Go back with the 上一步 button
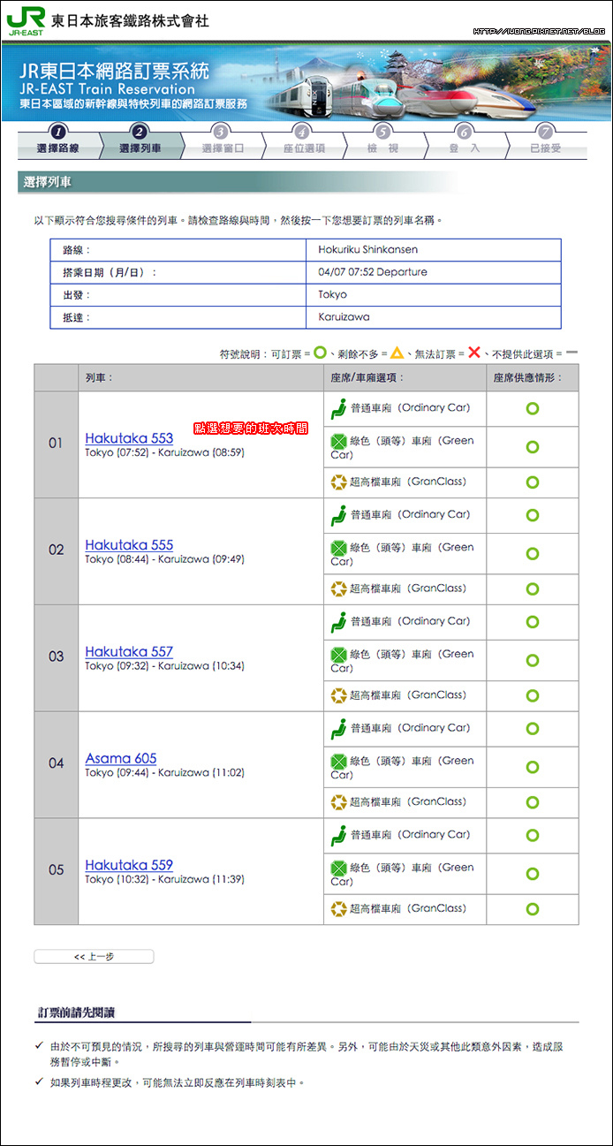This screenshot has width=613, height=1146. (x=94, y=957)
